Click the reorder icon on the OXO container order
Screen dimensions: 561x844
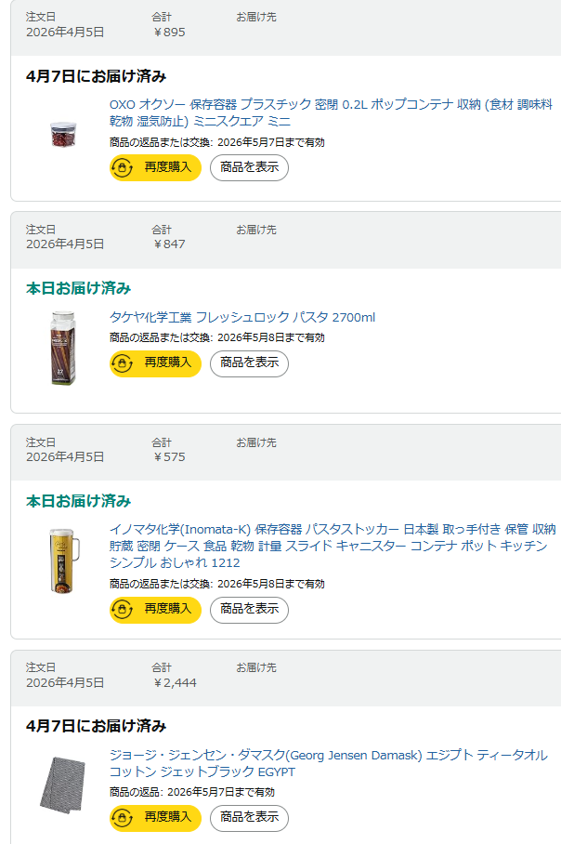(123, 167)
